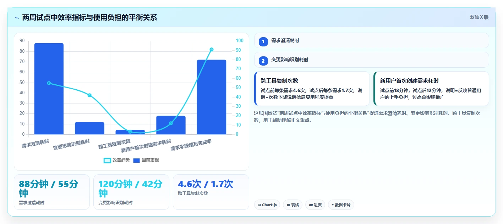Select the 跨工具复制次数 info card
This screenshot has width=503, height=224.
312,89
